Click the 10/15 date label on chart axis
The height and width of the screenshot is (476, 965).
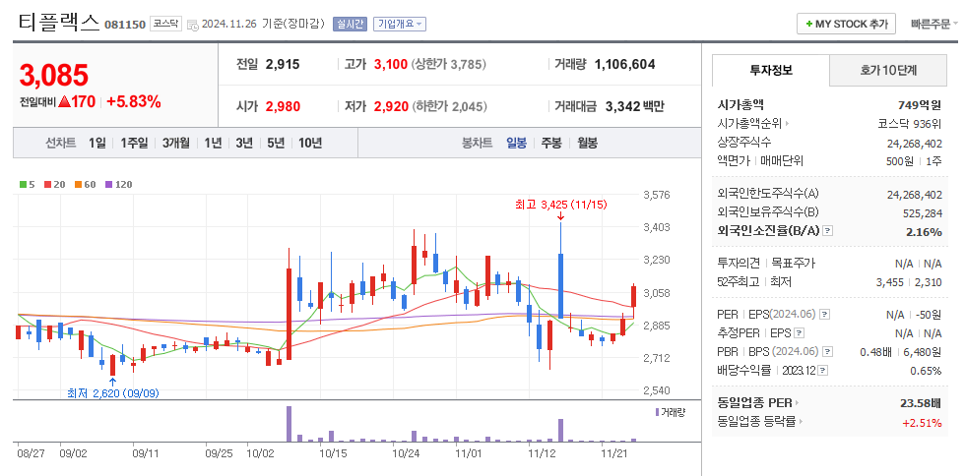click(334, 453)
